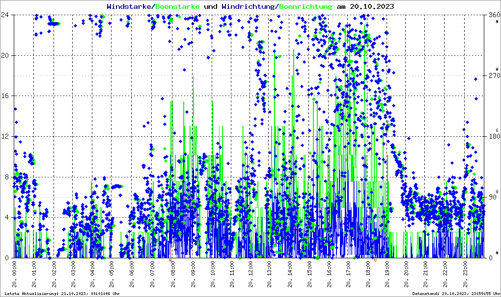This screenshot has height=297, width=501.
Task: Select the 19:00 time axis label
Action: coord(387,274)
